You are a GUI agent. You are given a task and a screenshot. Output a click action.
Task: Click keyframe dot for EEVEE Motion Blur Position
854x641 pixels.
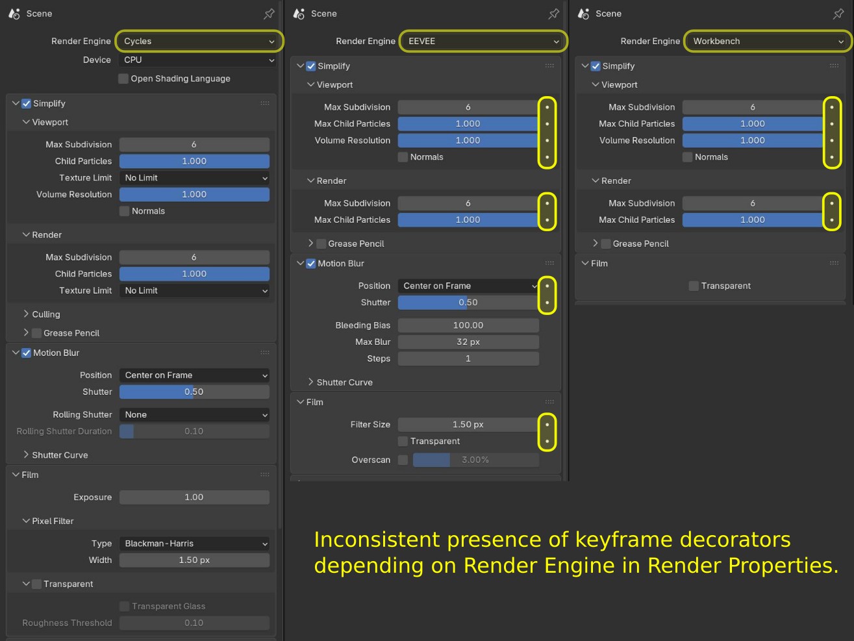pyautogui.click(x=547, y=286)
